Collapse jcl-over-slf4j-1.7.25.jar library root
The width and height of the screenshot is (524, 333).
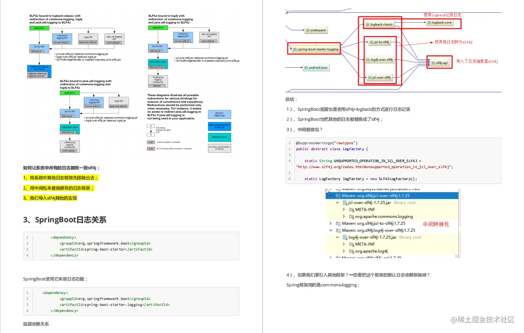[x=338, y=203]
